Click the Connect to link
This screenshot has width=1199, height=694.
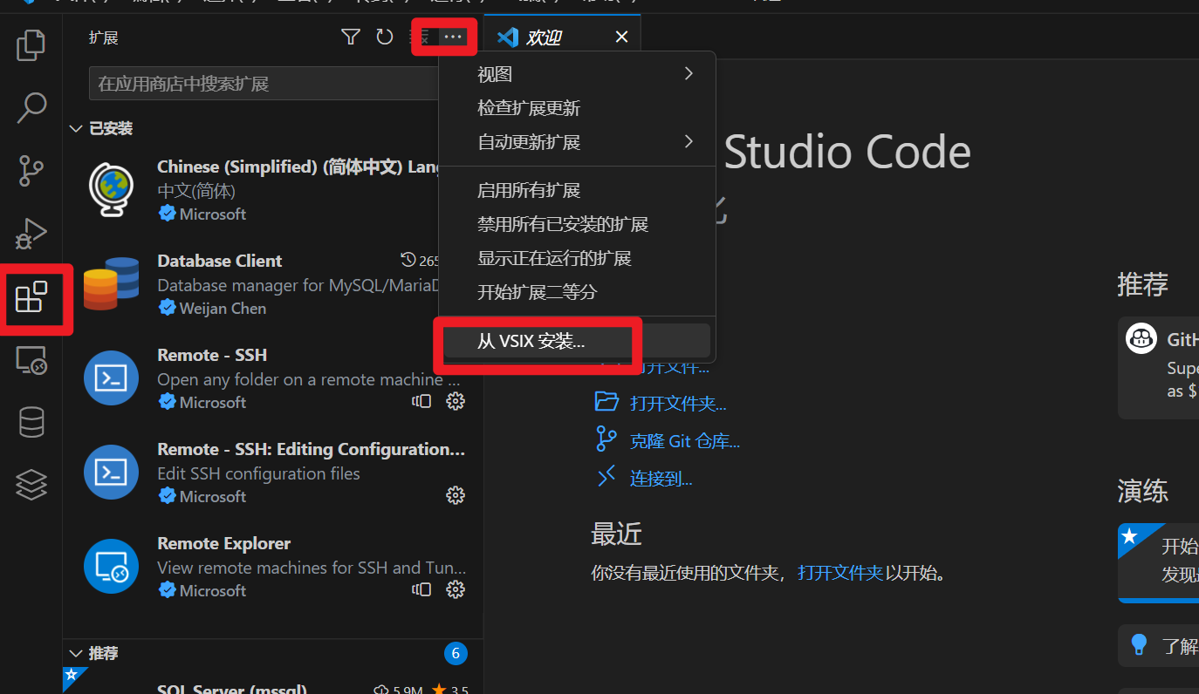[661, 479]
